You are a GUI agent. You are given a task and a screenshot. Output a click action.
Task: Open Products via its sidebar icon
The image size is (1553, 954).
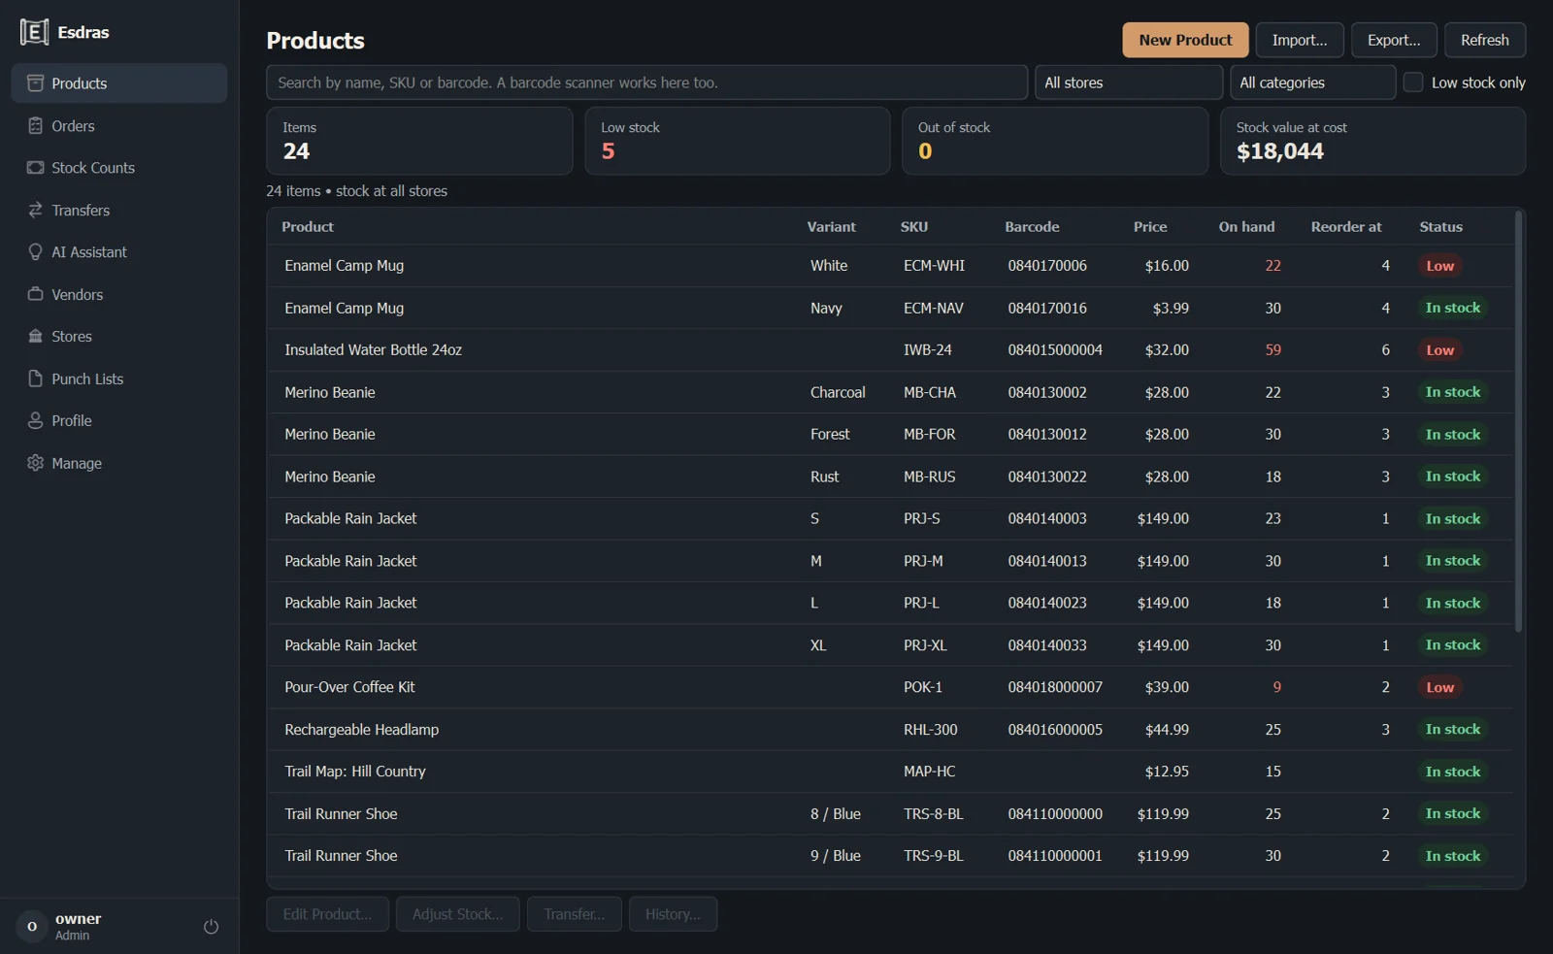pyautogui.click(x=35, y=83)
